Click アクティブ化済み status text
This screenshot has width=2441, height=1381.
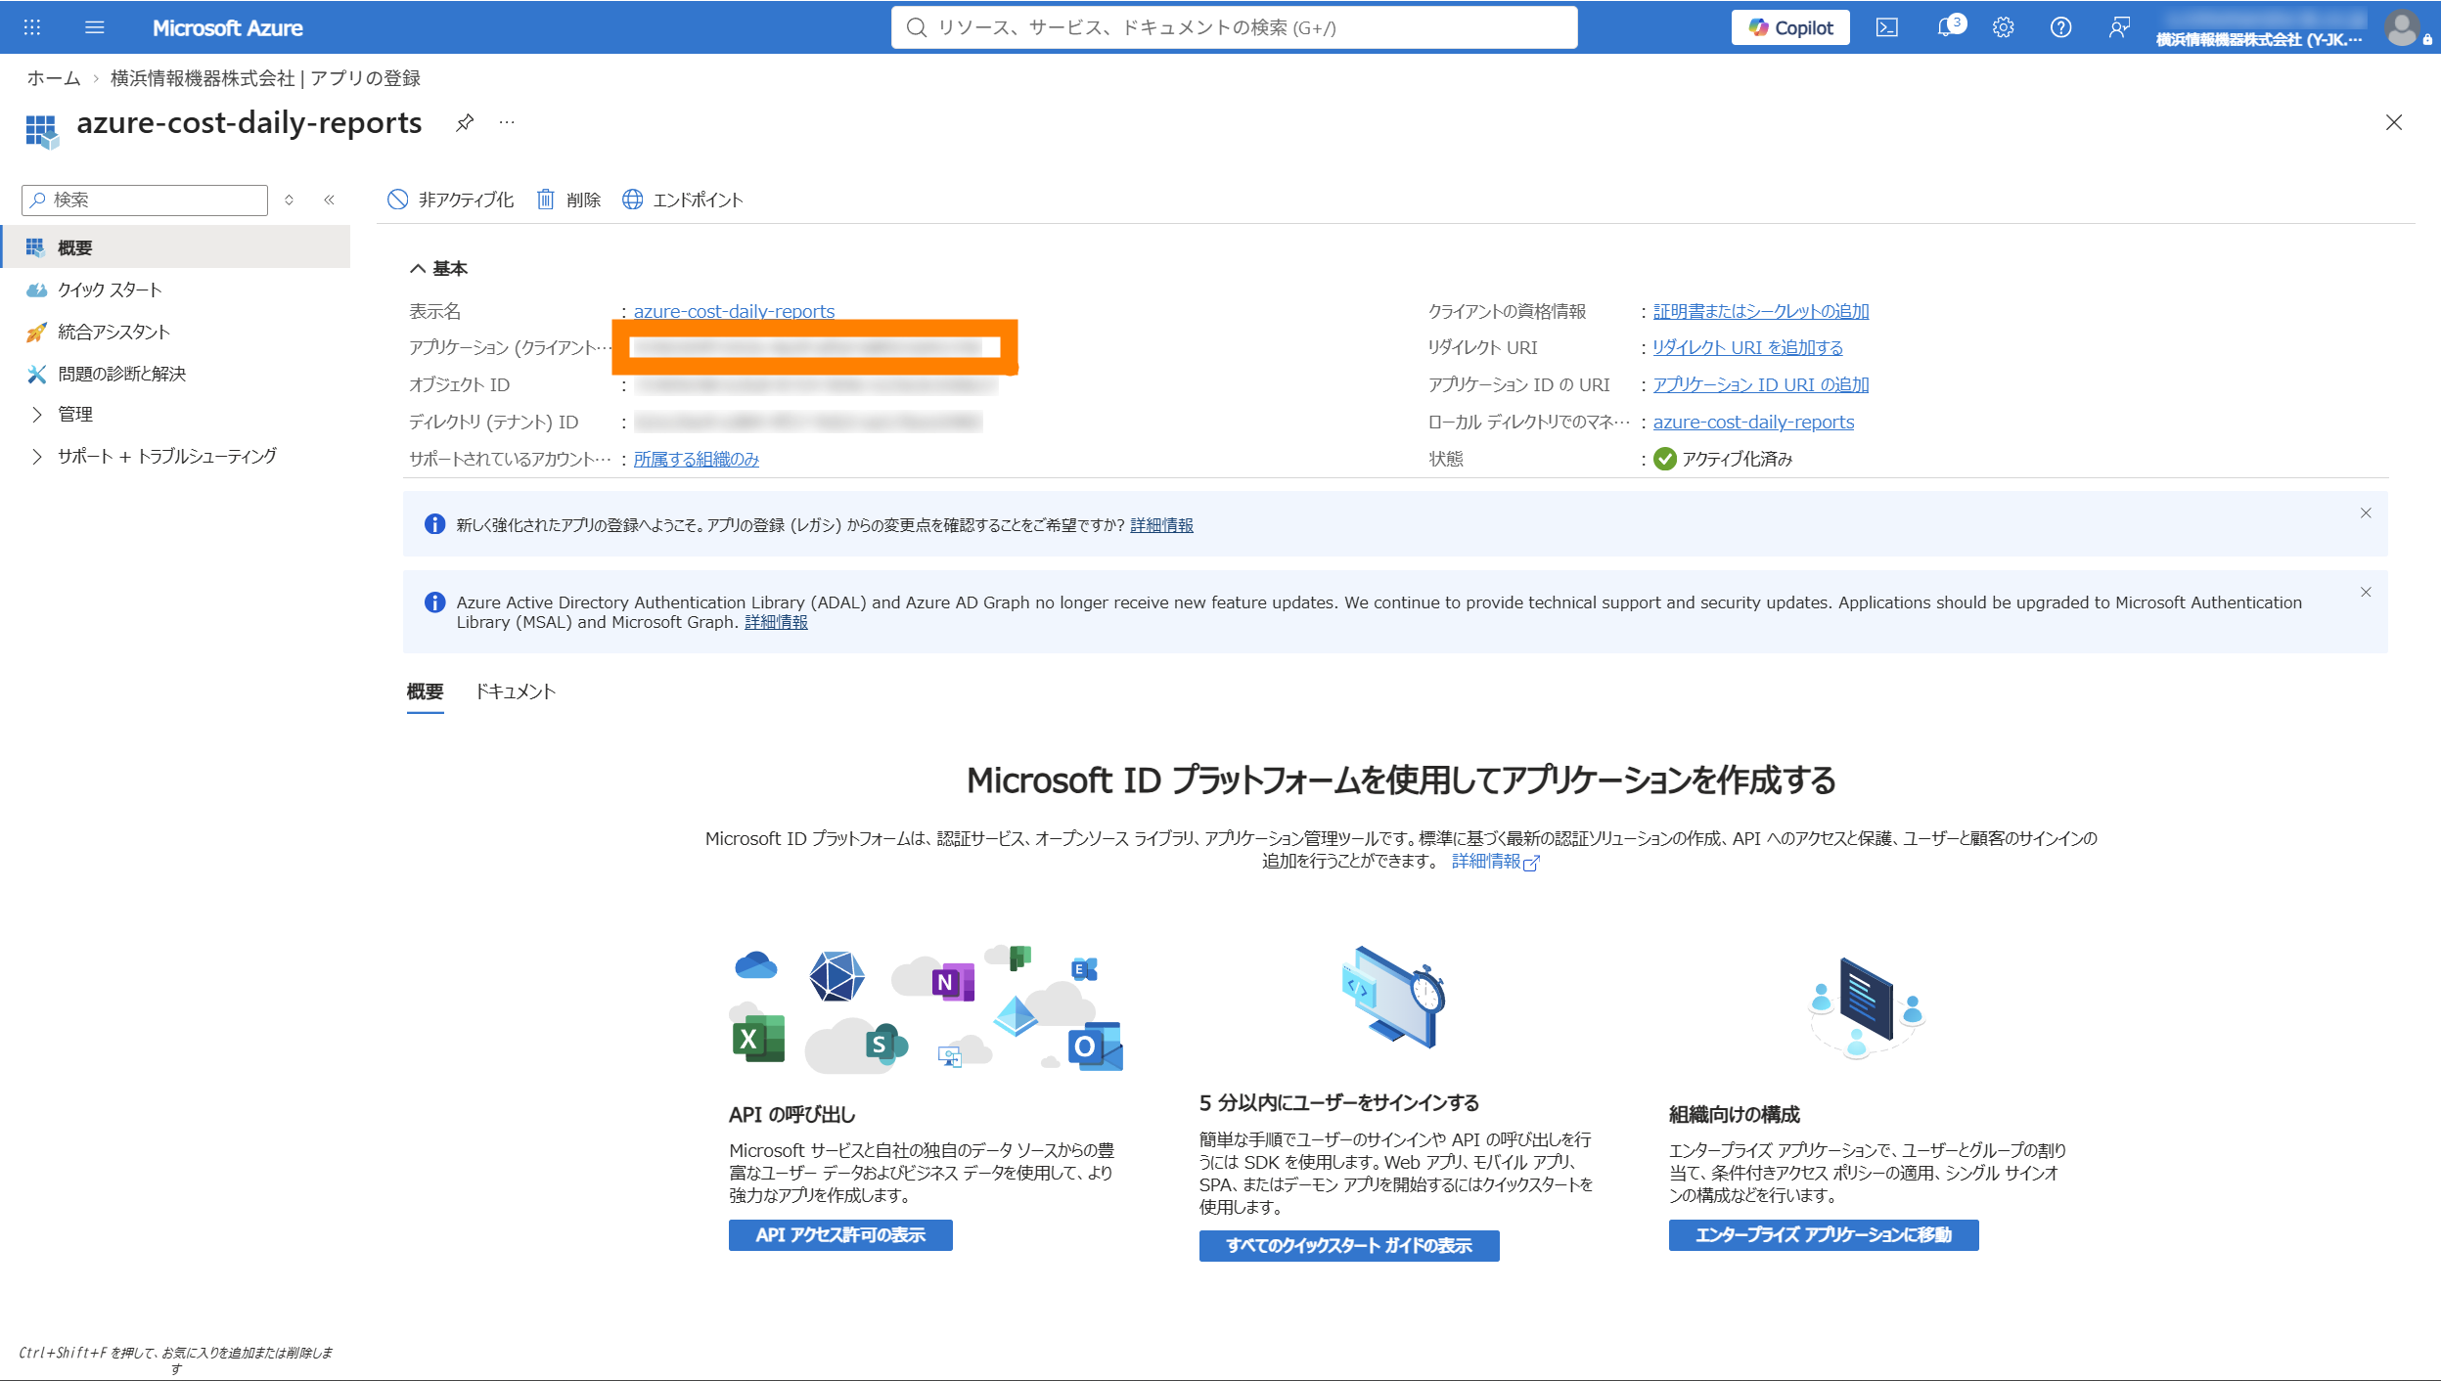pos(1737,459)
